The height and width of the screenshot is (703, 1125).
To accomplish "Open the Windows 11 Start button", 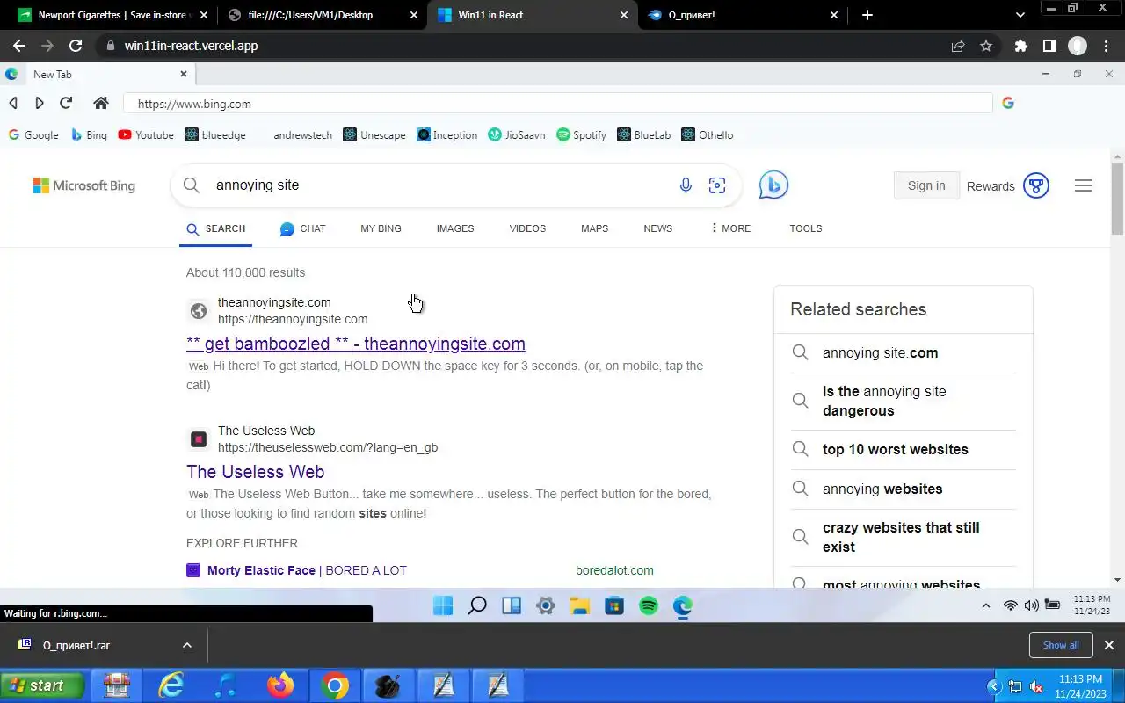I will tap(443, 605).
